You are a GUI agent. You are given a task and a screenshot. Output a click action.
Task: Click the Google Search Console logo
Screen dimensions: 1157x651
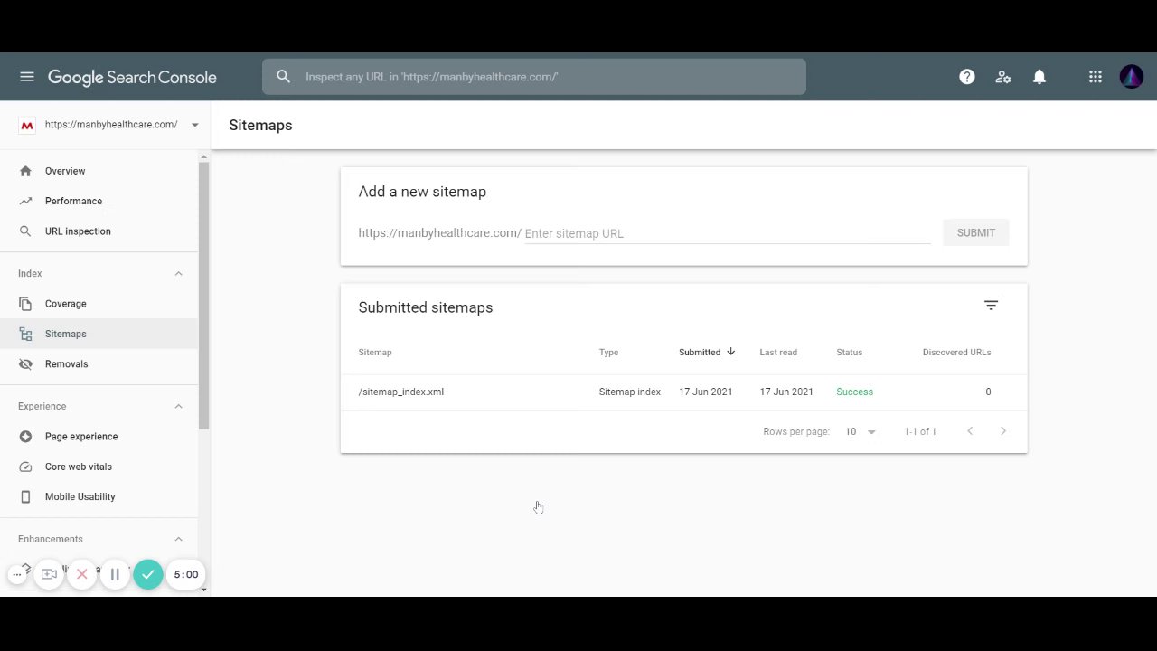coord(132,78)
